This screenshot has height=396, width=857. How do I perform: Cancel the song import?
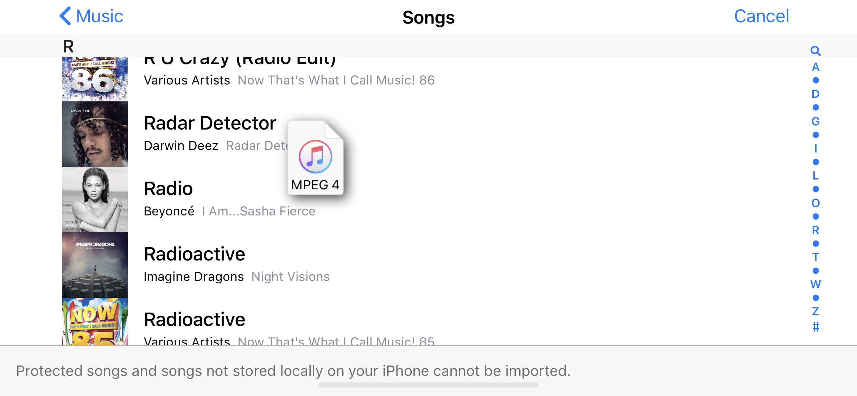[761, 16]
